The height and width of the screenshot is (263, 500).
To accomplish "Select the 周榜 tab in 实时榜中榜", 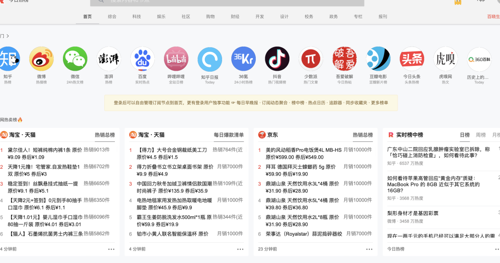I will pos(481,135).
